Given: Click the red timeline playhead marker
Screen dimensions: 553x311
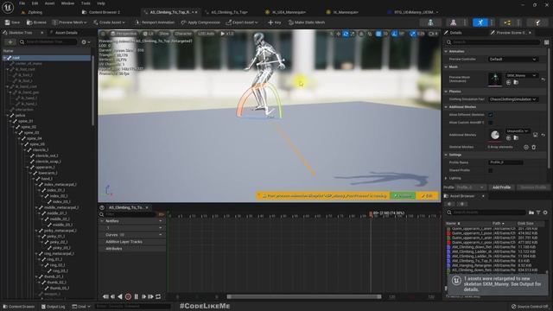Looking at the screenshot, I should pyautogui.click(x=371, y=213).
